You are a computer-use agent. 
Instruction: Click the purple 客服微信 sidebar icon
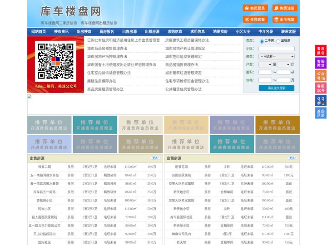pyautogui.click(x=321, y=63)
